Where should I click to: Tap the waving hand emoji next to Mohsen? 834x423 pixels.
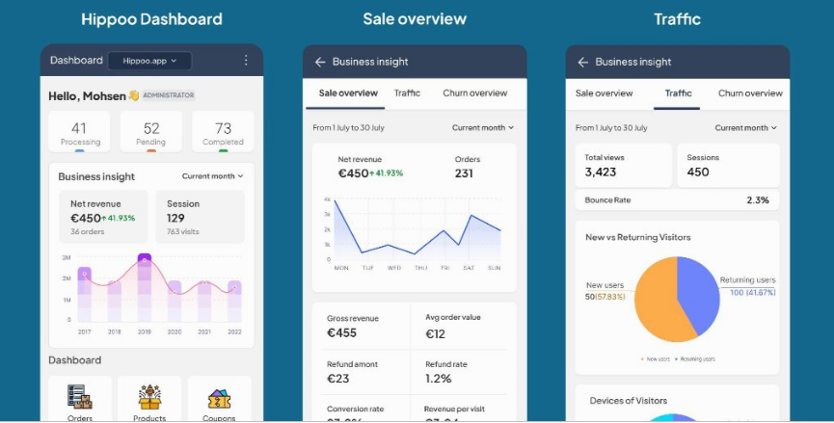click(x=133, y=95)
